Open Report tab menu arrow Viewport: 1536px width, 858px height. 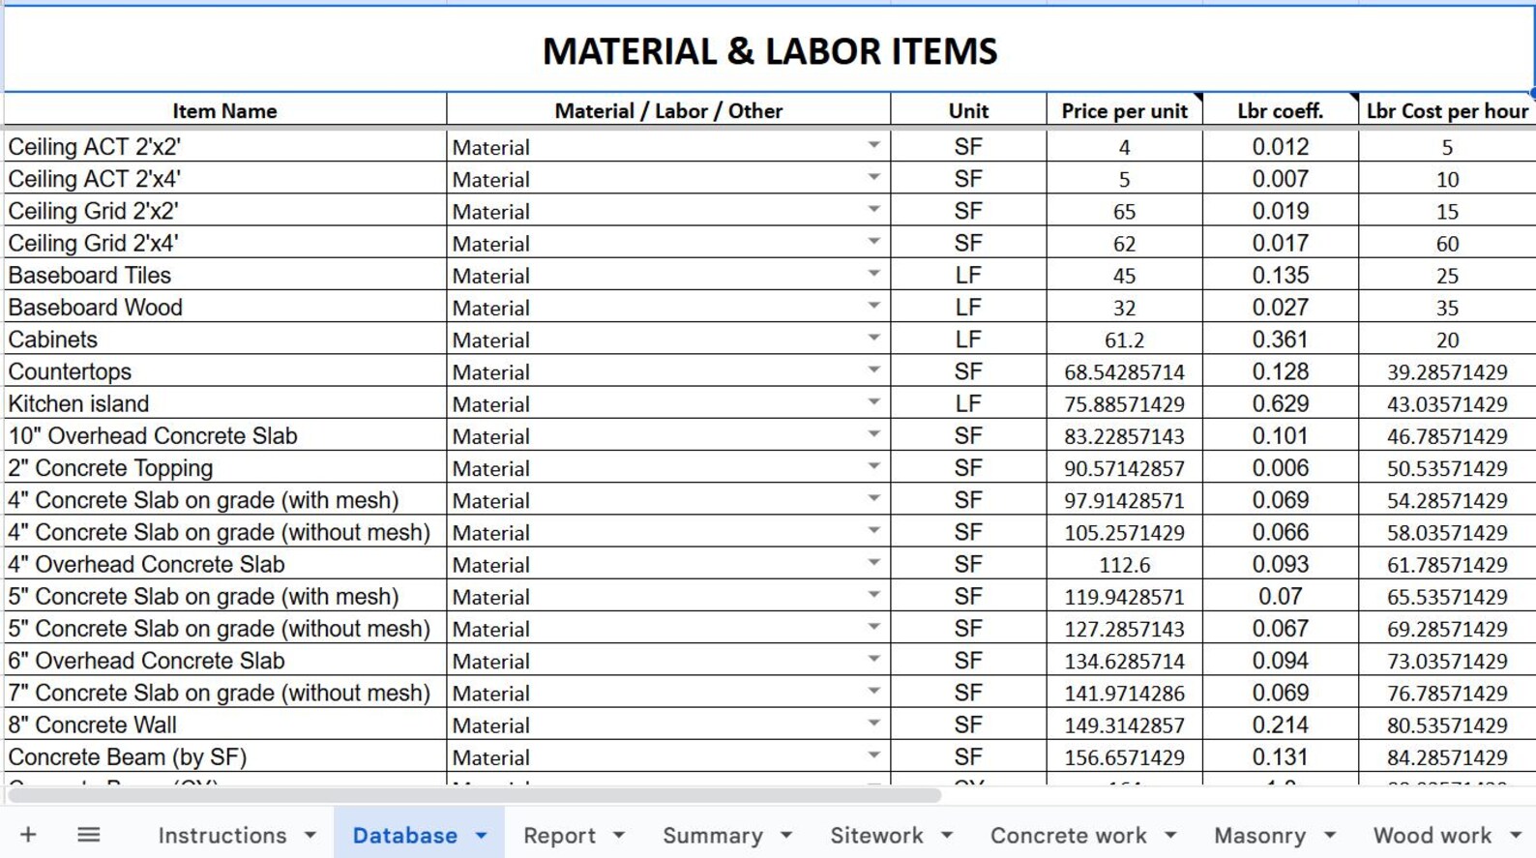tap(618, 835)
